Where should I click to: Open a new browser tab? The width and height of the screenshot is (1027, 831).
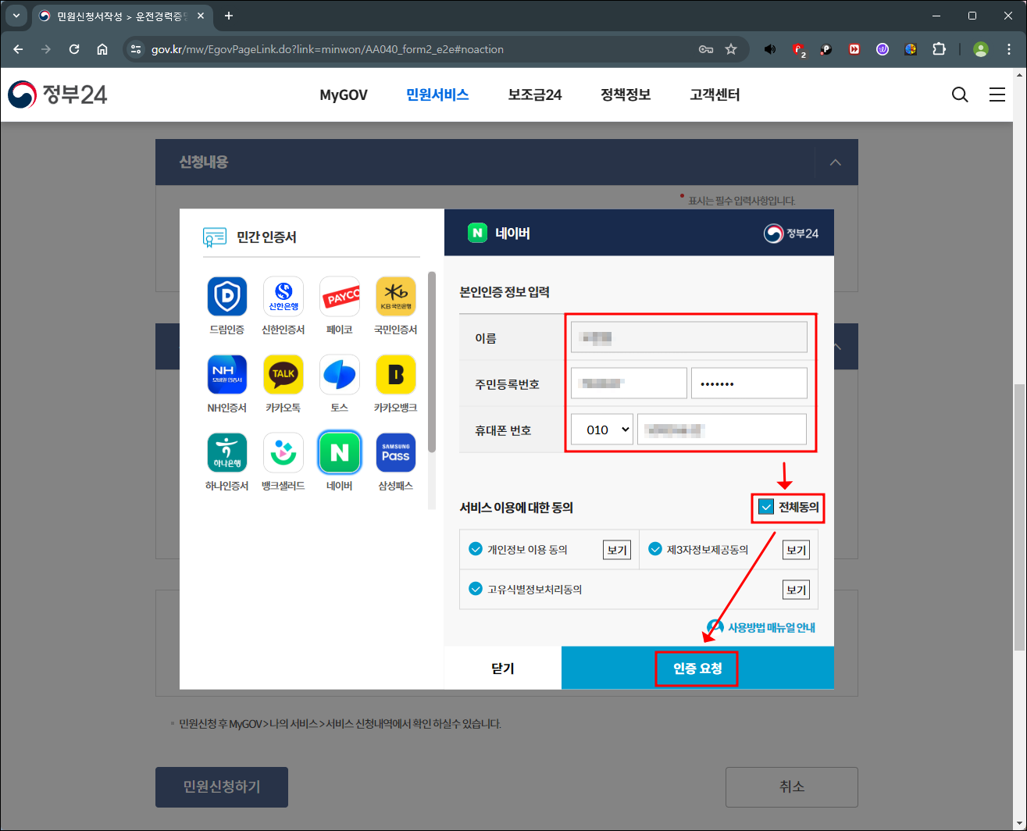[x=229, y=16]
